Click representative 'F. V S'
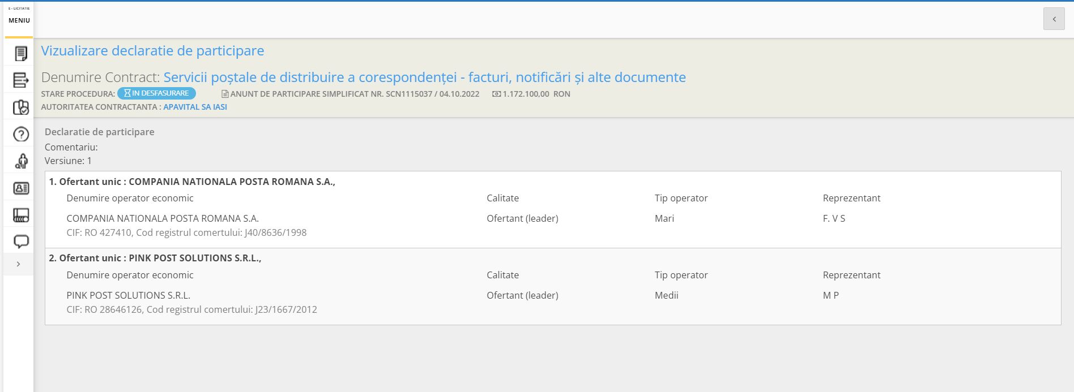The width and height of the screenshot is (1074, 392). 834,218
